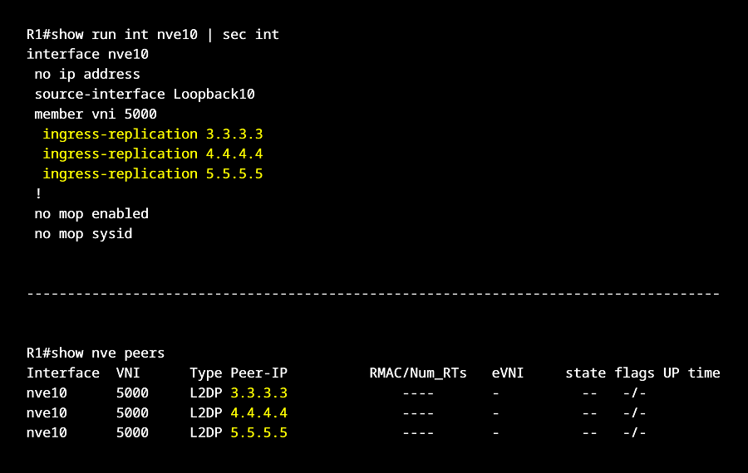Viewport: 748px width, 473px height.
Task: Select peer IP 5.5.5.5 in peers table
Action: point(258,432)
